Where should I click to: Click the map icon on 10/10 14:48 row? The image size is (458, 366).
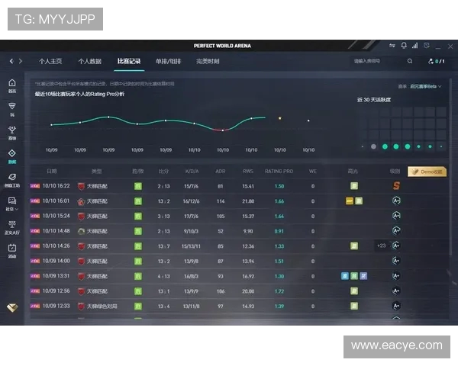click(81, 231)
